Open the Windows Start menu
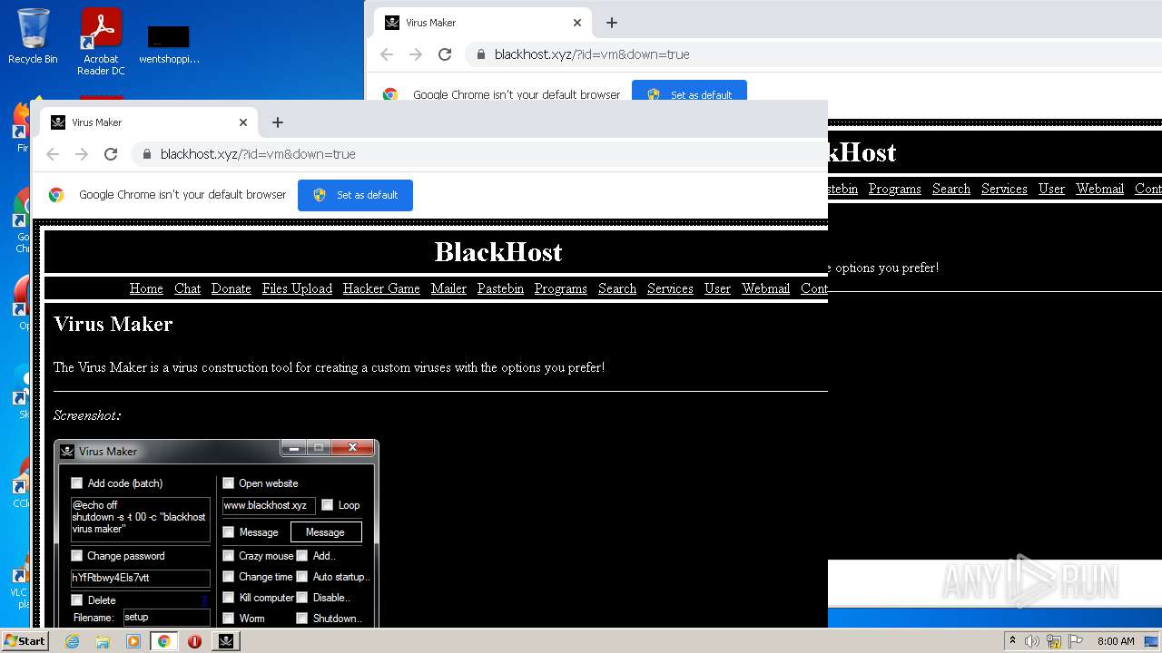This screenshot has height=653, width=1162. 25,641
